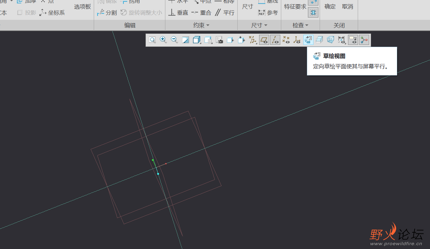Click the cyan point on sketch line
Screen dimensions: 430x249
coord(158,174)
